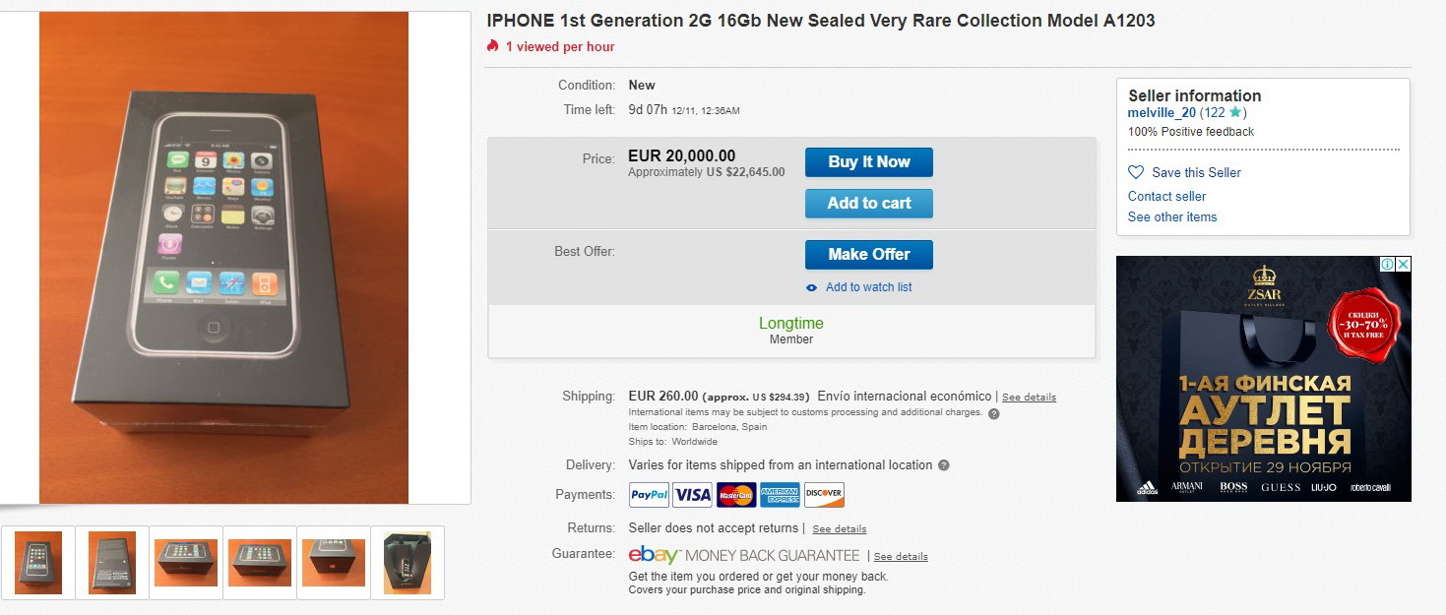The height and width of the screenshot is (615, 1446).
Task: Click the seller's feedback star icon
Action: pyautogui.click(x=1235, y=113)
